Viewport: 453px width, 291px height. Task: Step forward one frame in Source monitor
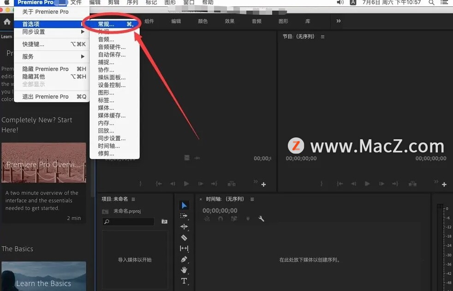[201, 184]
